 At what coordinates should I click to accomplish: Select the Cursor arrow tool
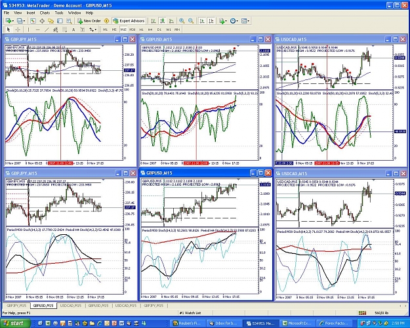[9, 30]
